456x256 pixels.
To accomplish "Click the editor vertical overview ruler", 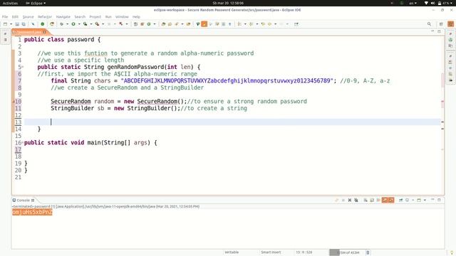I will (x=442, y=115).
